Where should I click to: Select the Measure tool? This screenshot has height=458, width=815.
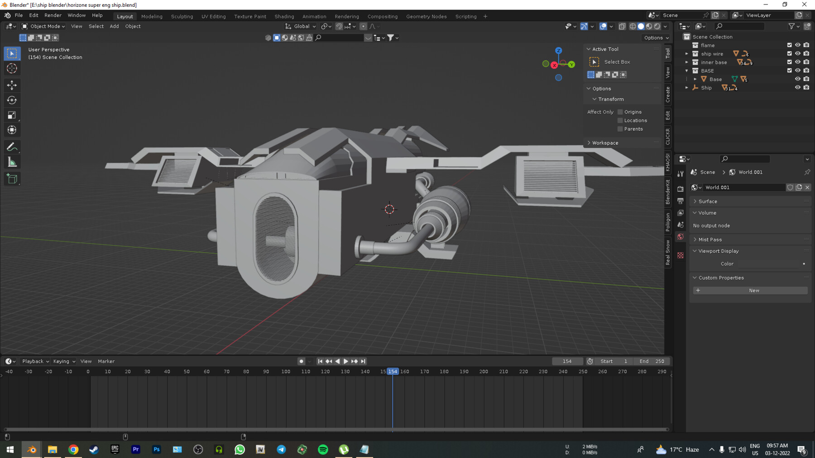pyautogui.click(x=12, y=161)
